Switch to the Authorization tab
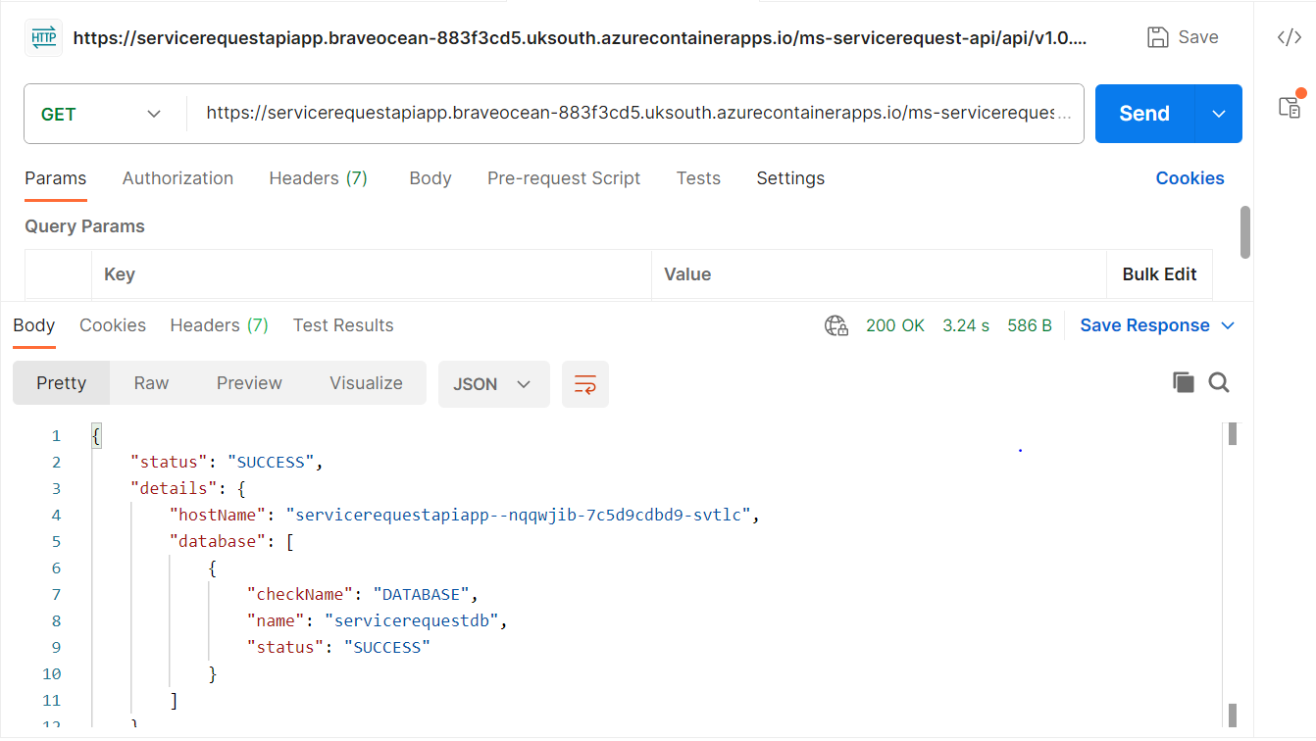 pyautogui.click(x=177, y=178)
